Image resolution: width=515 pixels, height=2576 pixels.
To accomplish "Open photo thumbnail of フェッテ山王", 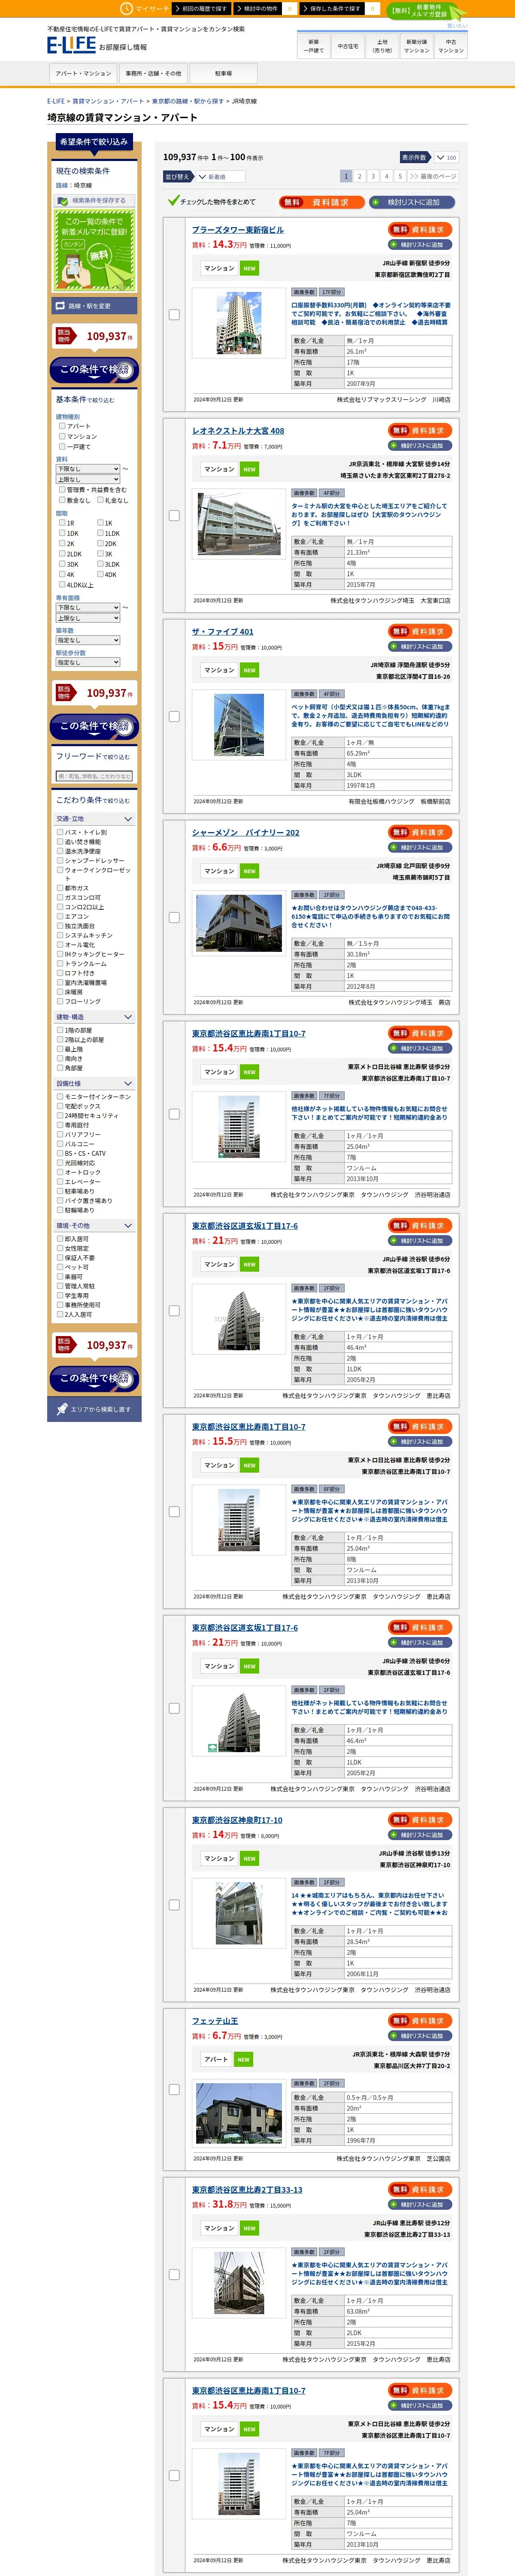I will (239, 2114).
